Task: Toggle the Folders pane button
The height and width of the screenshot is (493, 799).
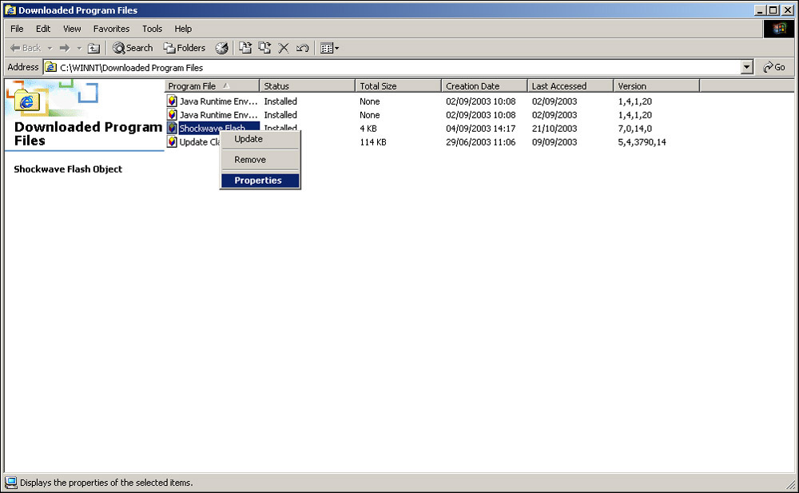Action: [x=185, y=48]
